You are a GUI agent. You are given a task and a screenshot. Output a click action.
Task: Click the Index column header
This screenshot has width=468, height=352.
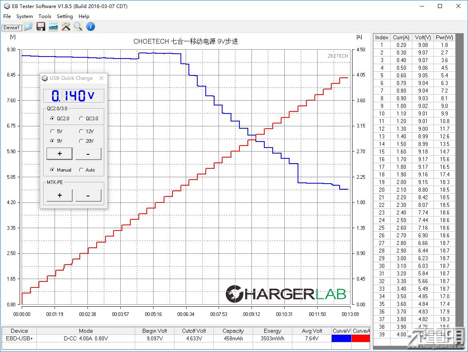pos(382,37)
